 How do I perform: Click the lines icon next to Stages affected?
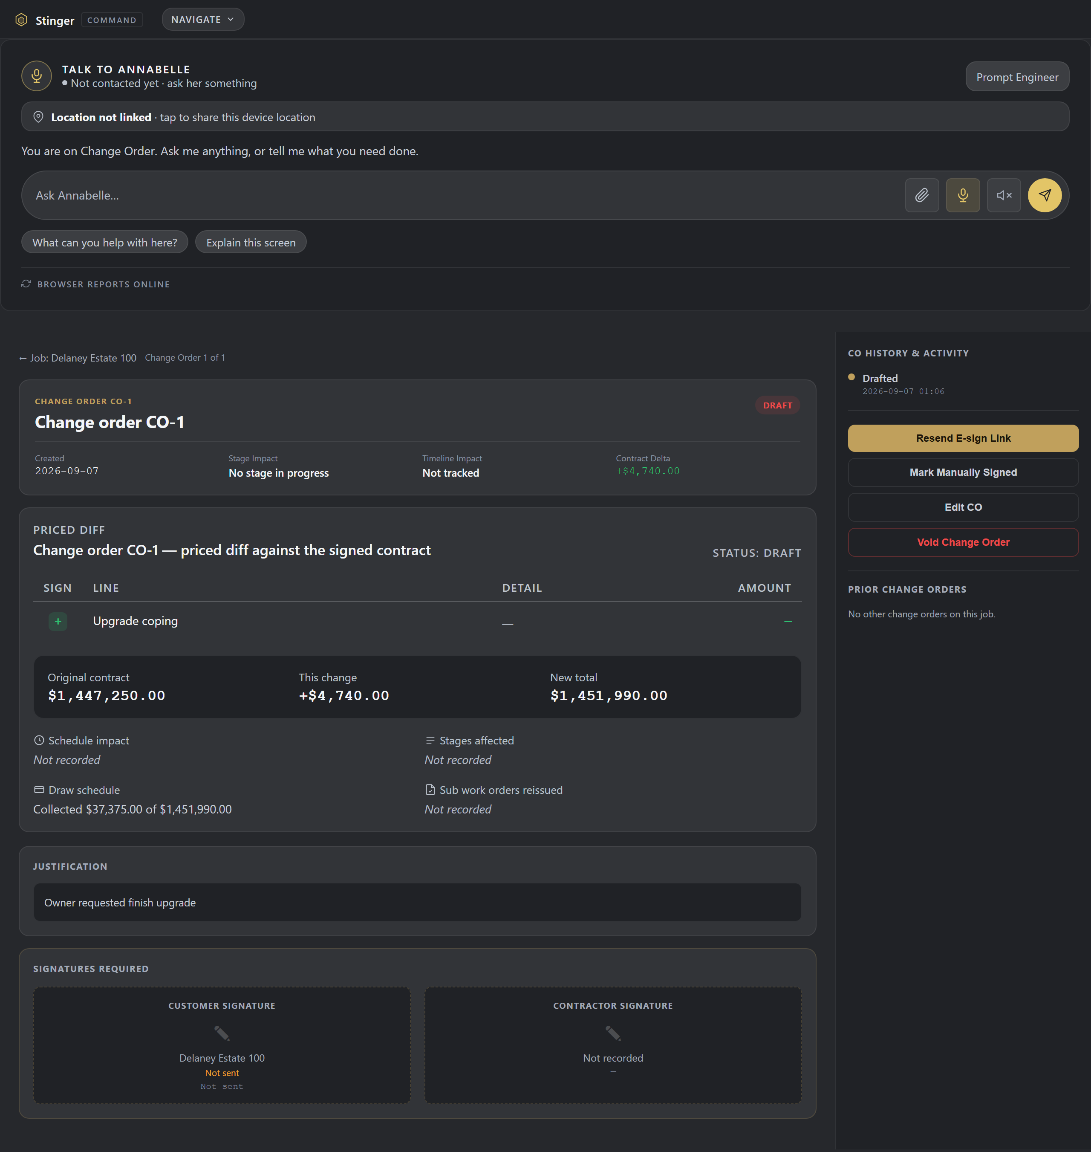coord(430,740)
